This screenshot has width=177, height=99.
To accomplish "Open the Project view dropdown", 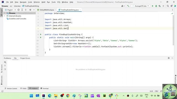I will [10, 10].
